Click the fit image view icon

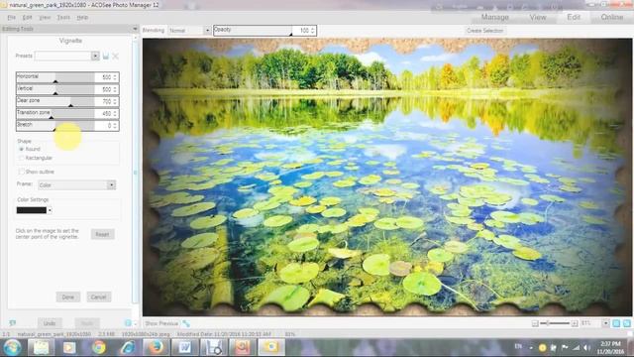click(627, 323)
